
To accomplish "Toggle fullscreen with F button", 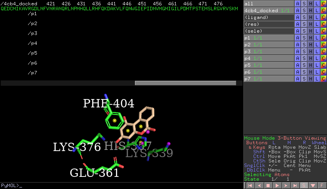I will coord(322,186).
